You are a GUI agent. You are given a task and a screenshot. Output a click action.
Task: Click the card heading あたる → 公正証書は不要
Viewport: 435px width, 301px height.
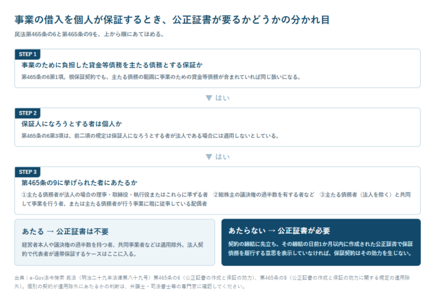point(65,232)
